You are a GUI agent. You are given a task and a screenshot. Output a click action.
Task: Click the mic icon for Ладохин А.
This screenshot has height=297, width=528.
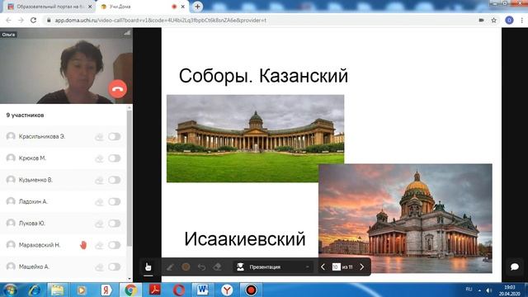[x=99, y=201]
